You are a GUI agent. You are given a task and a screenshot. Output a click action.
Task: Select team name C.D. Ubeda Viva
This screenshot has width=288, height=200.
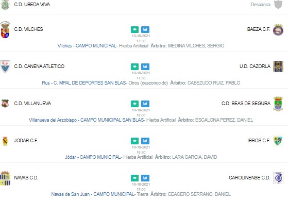pos(32,5)
